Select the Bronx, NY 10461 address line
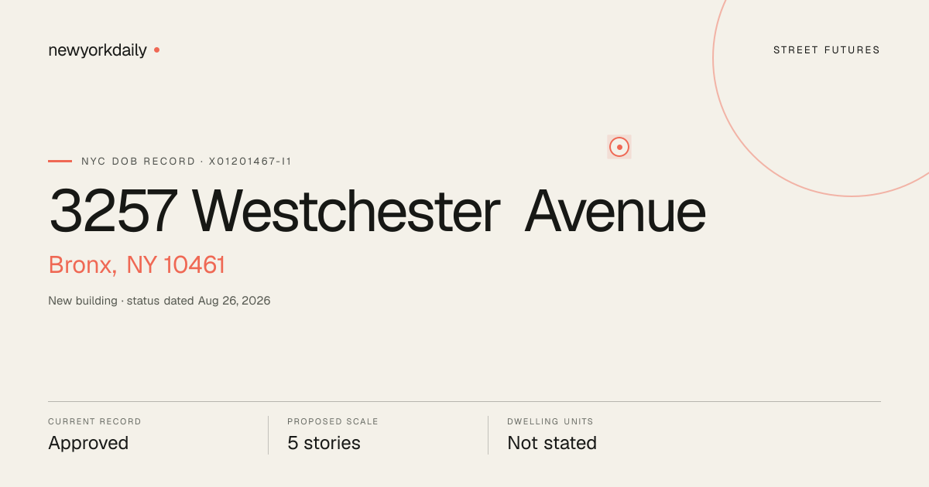Viewport: 929px width, 487px height. [137, 265]
